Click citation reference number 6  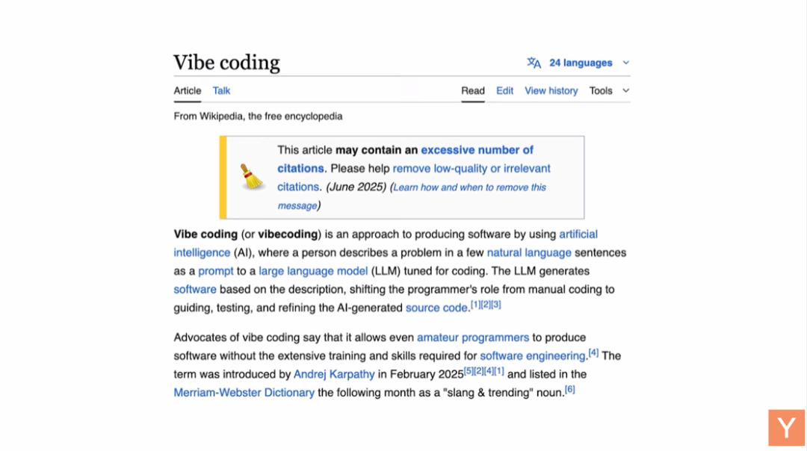coord(569,389)
